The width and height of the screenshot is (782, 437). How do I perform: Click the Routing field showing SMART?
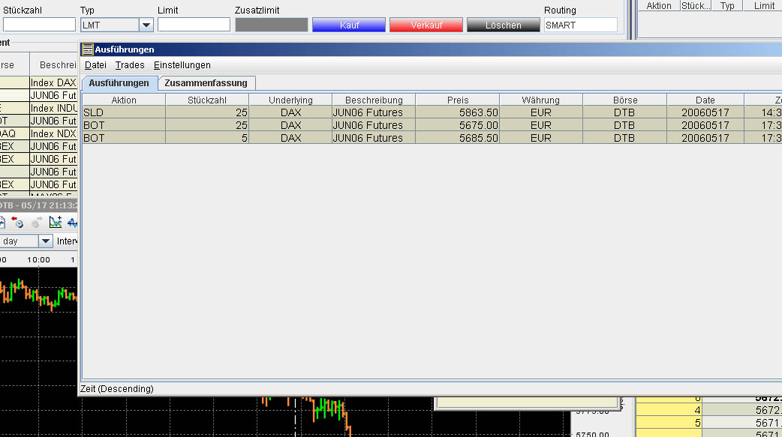pyautogui.click(x=581, y=25)
